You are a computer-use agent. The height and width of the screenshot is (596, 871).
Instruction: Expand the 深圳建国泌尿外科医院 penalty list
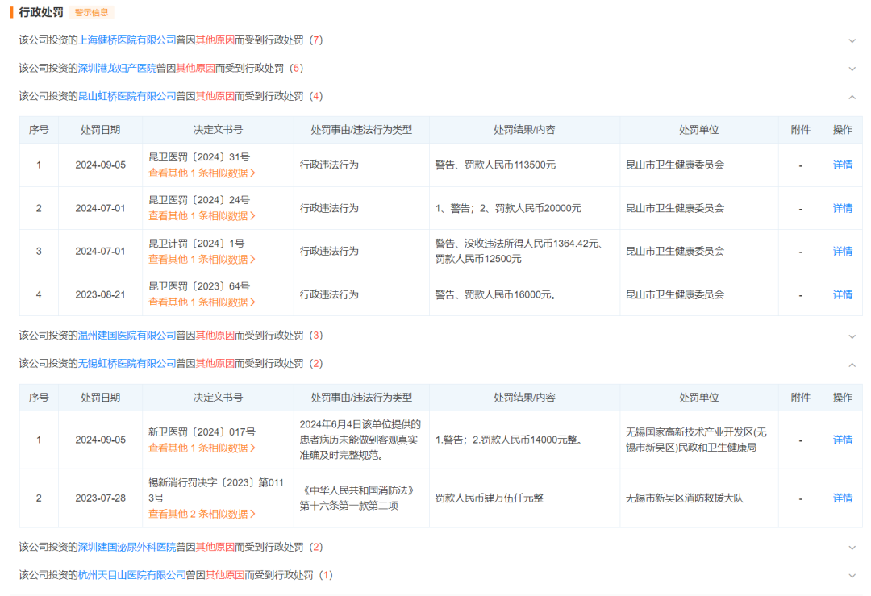852,548
